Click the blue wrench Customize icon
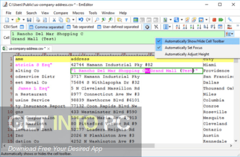Screen dimensions: 240x157 pos(230,20)
